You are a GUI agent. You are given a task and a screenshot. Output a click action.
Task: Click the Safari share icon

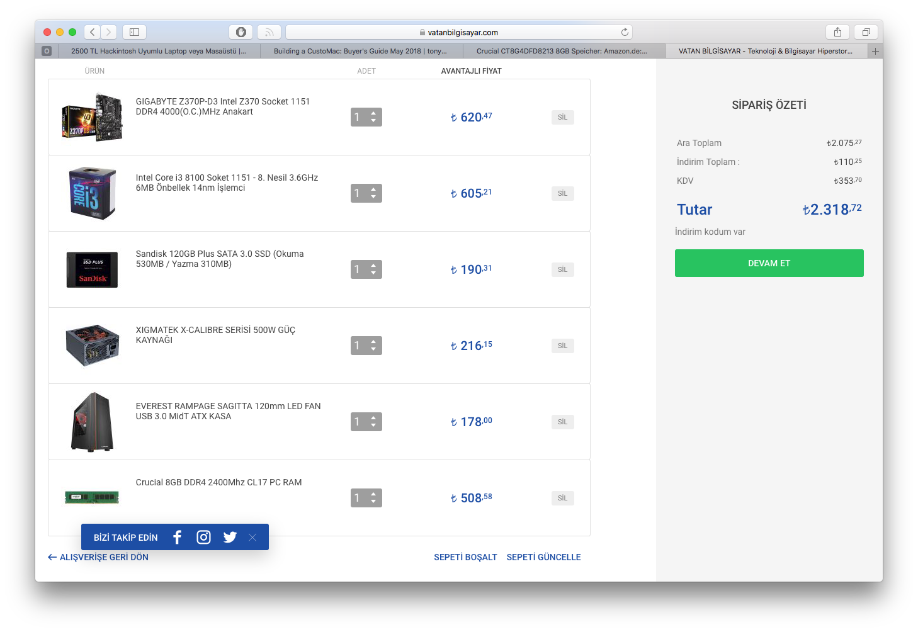pos(837,31)
